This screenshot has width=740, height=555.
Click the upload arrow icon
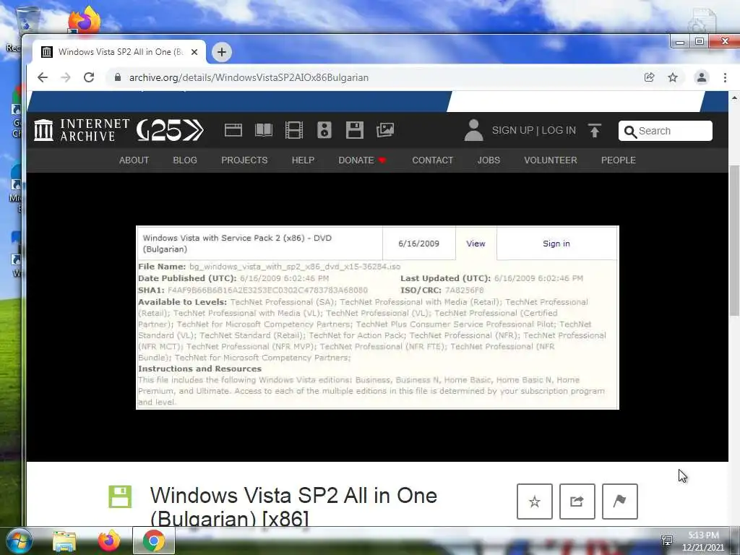click(595, 130)
